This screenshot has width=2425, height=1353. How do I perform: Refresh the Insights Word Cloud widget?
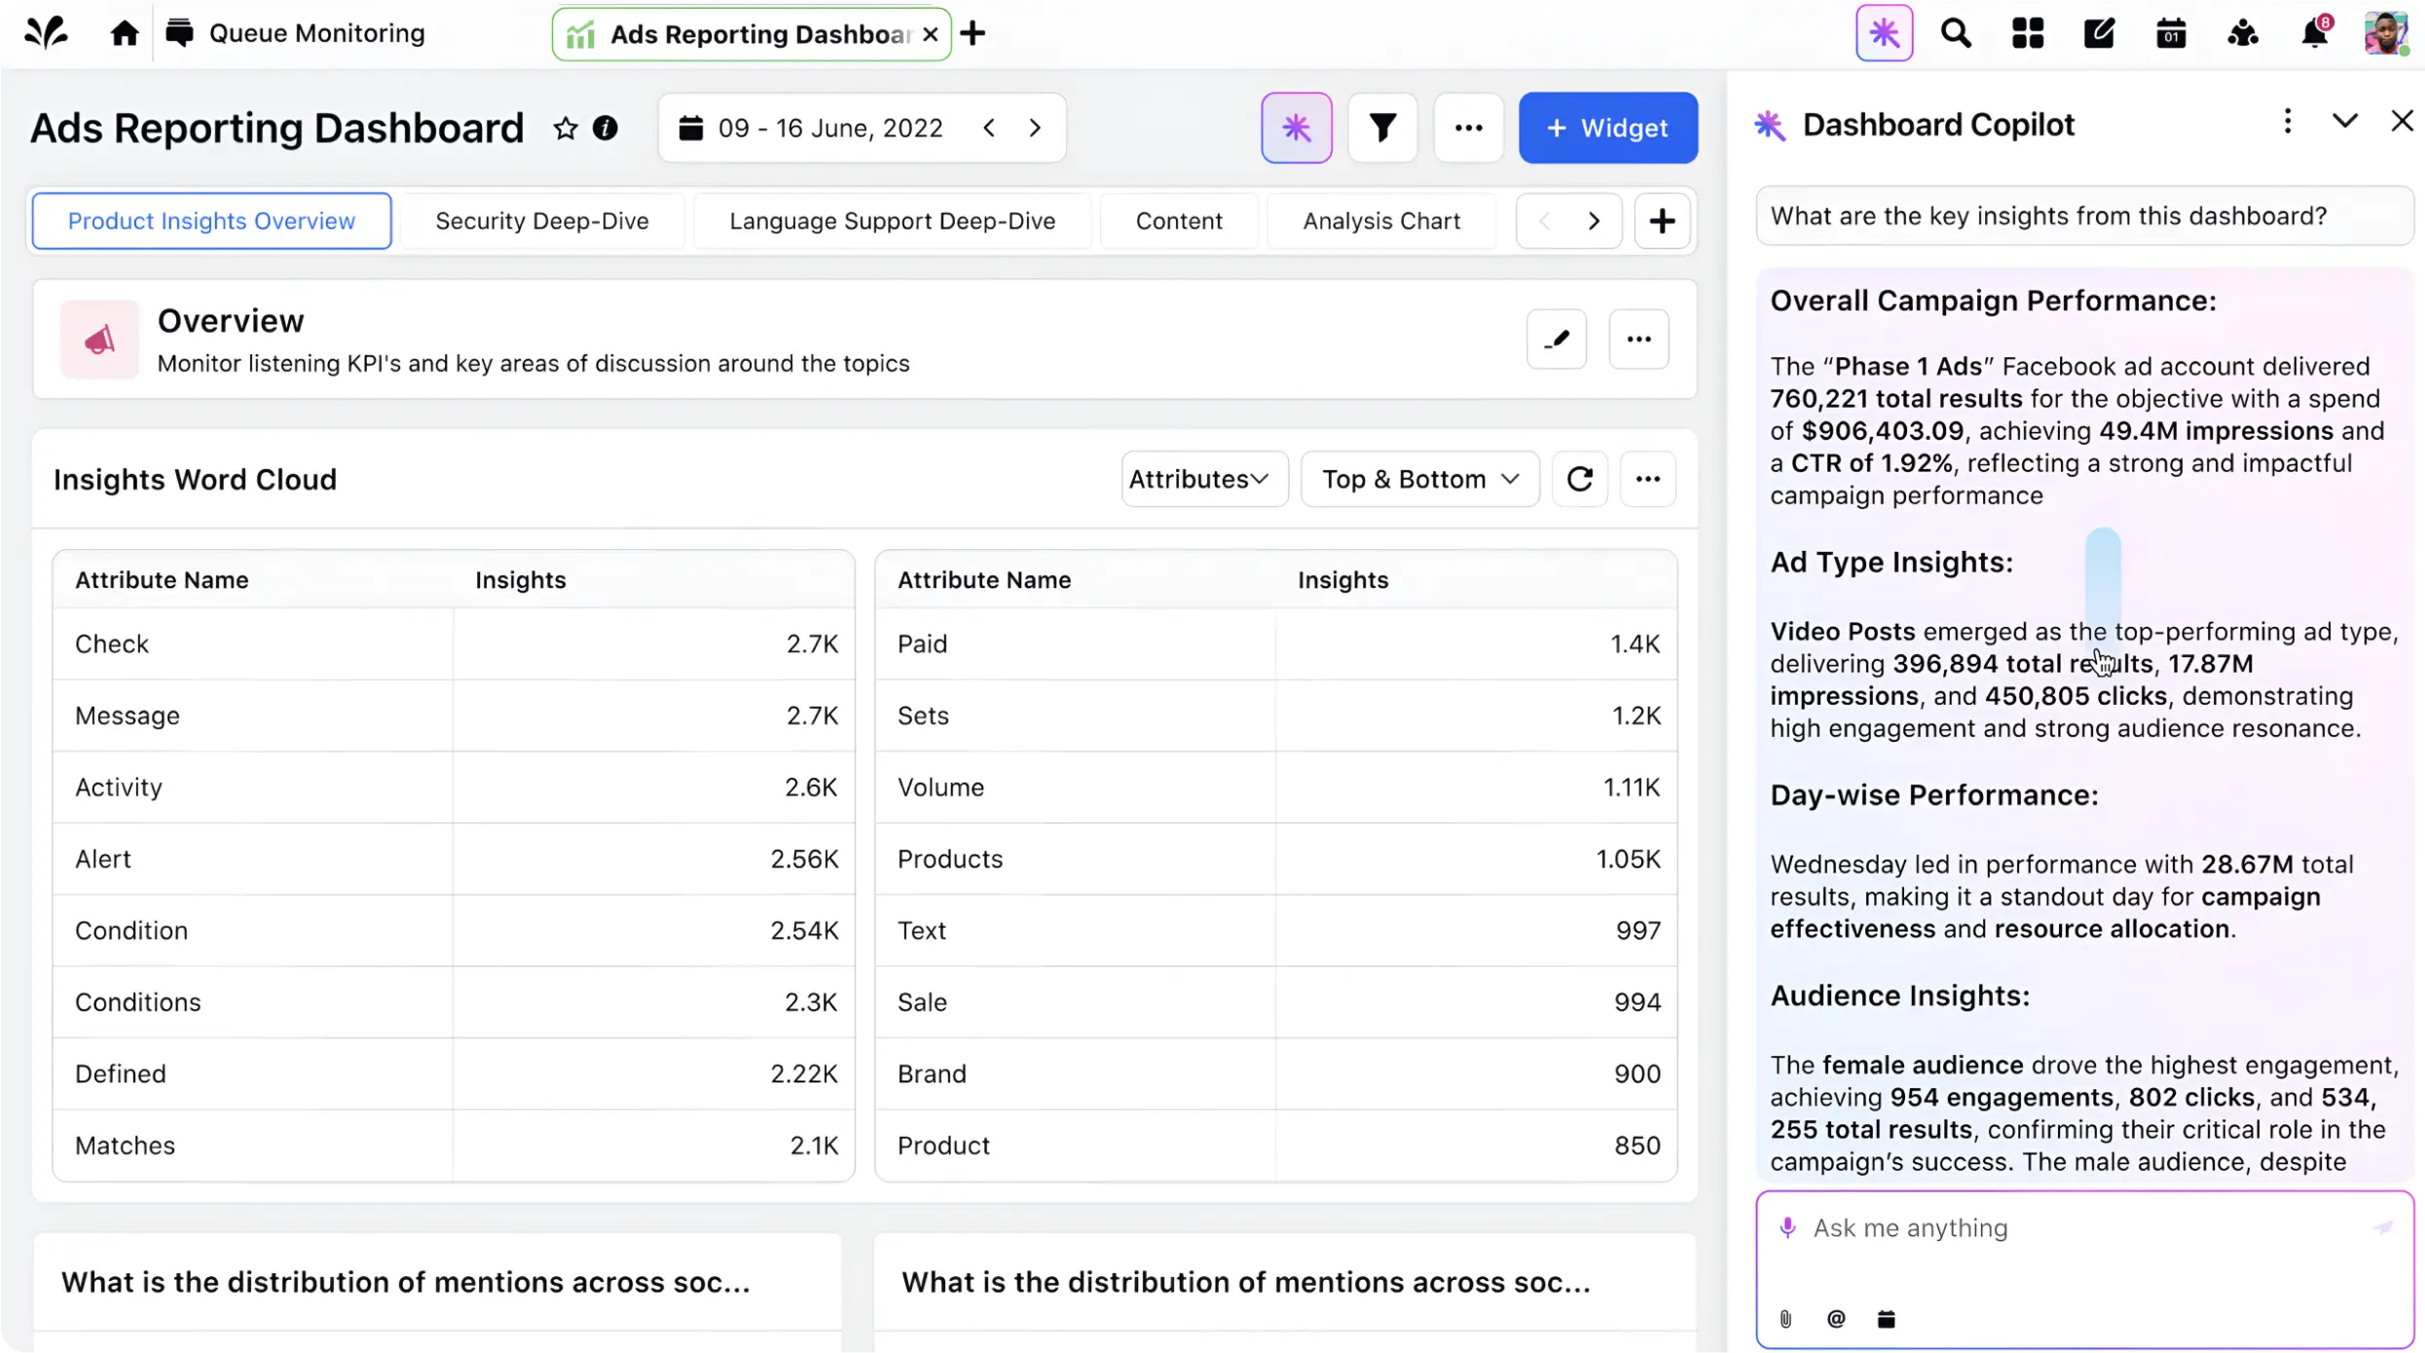click(x=1579, y=479)
